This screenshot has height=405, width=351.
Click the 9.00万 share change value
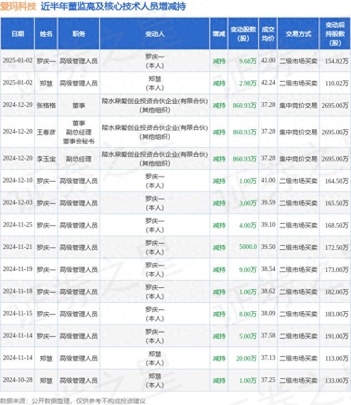tap(248, 270)
